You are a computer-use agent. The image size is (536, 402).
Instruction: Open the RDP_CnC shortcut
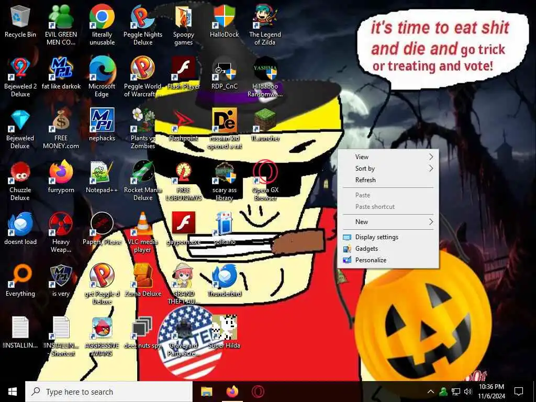pyautogui.click(x=224, y=73)
